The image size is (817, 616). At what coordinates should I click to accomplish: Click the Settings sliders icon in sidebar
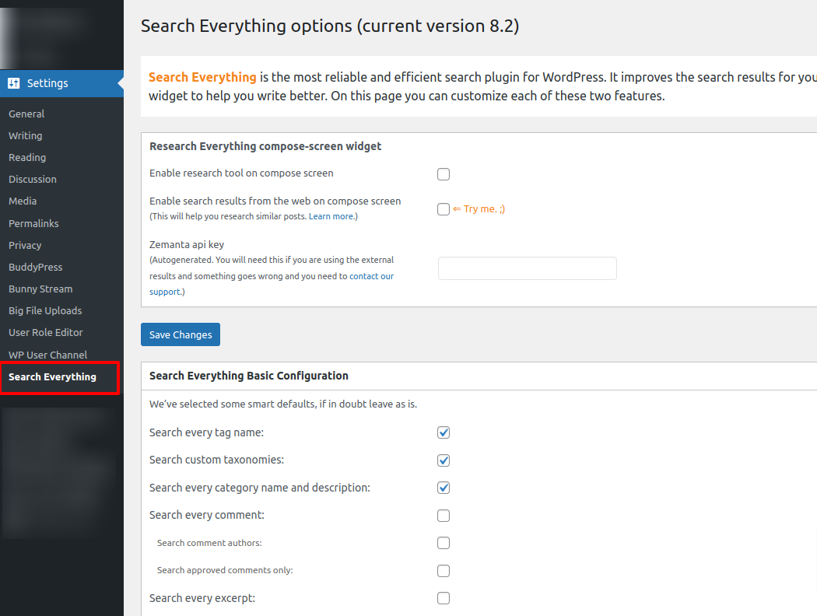pos(14,83)
